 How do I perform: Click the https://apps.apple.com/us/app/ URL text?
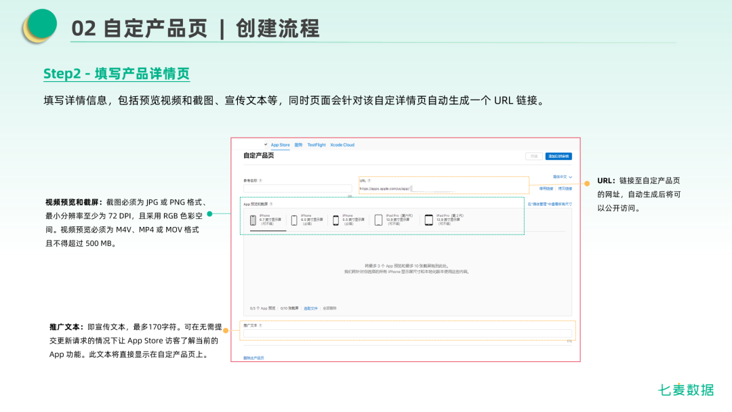click(384, 188)
